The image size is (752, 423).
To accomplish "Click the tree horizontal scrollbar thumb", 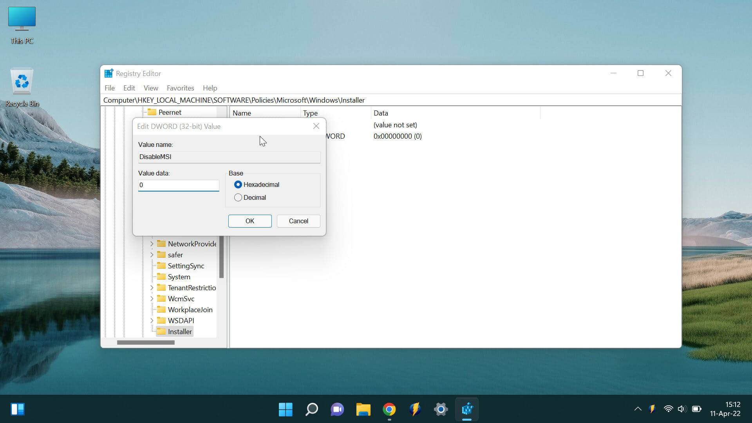I will [146, 342].
